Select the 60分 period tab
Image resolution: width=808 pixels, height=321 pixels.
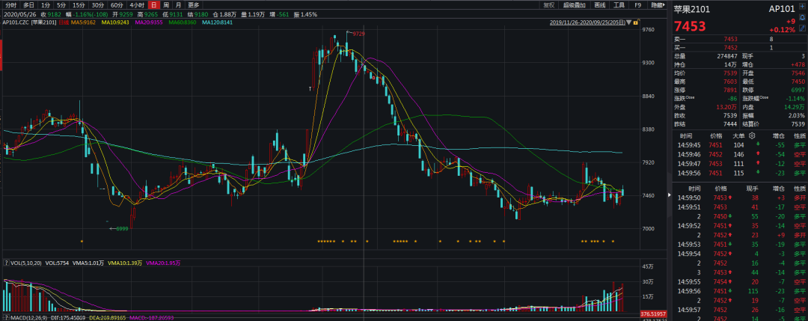coord(117,5)
